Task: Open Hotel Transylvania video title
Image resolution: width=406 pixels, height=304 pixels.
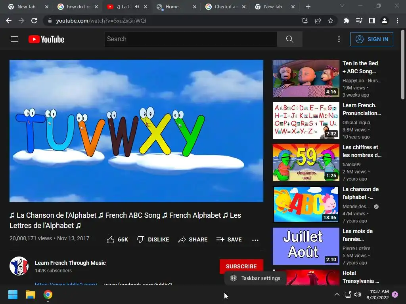Action: pyautogui.click(x=361, y=277)
